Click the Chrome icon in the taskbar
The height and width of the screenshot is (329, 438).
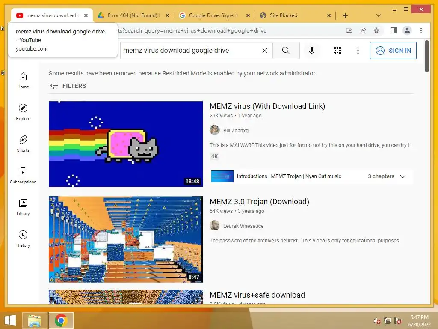(61, 320)
